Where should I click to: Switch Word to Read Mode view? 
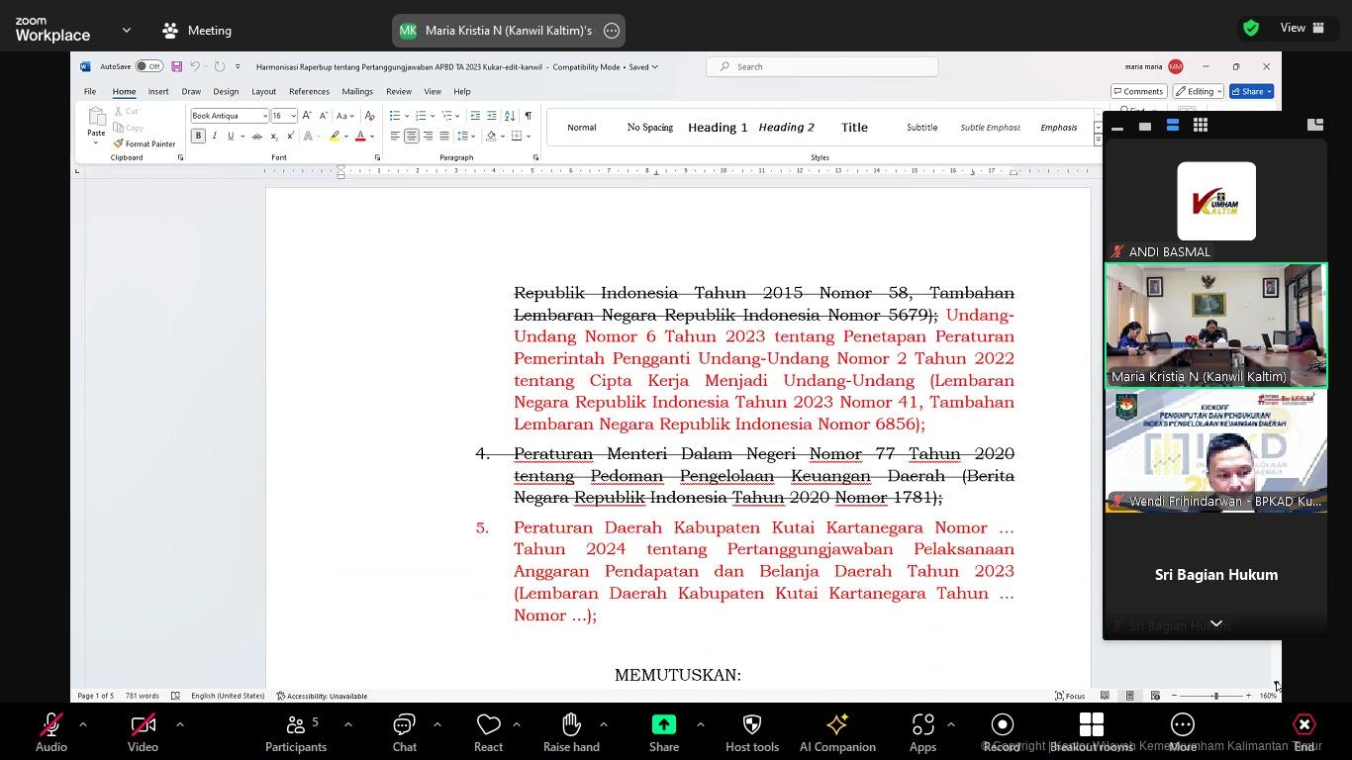[1105, 696]
